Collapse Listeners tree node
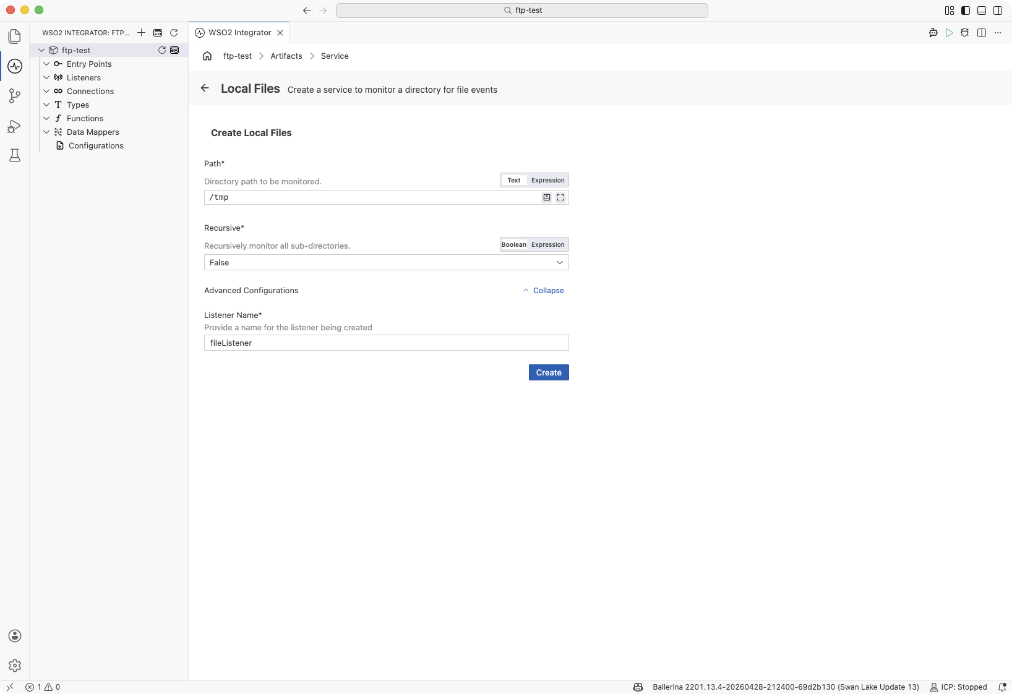Viewport: 1012px width, 694px height. point(46,77)
